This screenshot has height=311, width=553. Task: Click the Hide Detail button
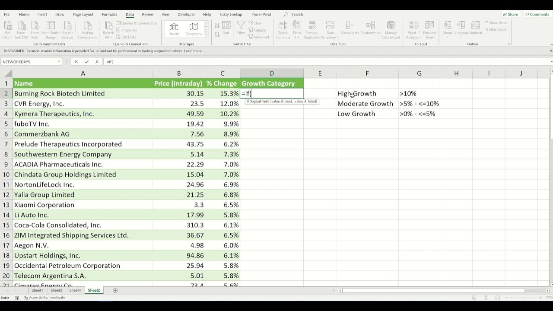pos(495,29)
